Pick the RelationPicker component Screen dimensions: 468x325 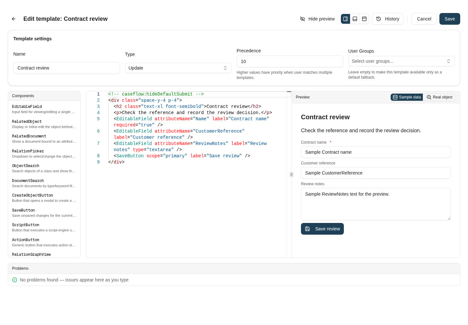(x=44, y=153)
